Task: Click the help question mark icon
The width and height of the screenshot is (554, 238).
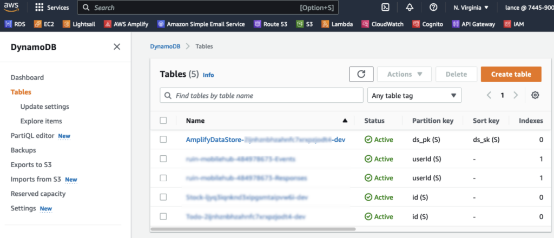Action: tap(433, 8)
